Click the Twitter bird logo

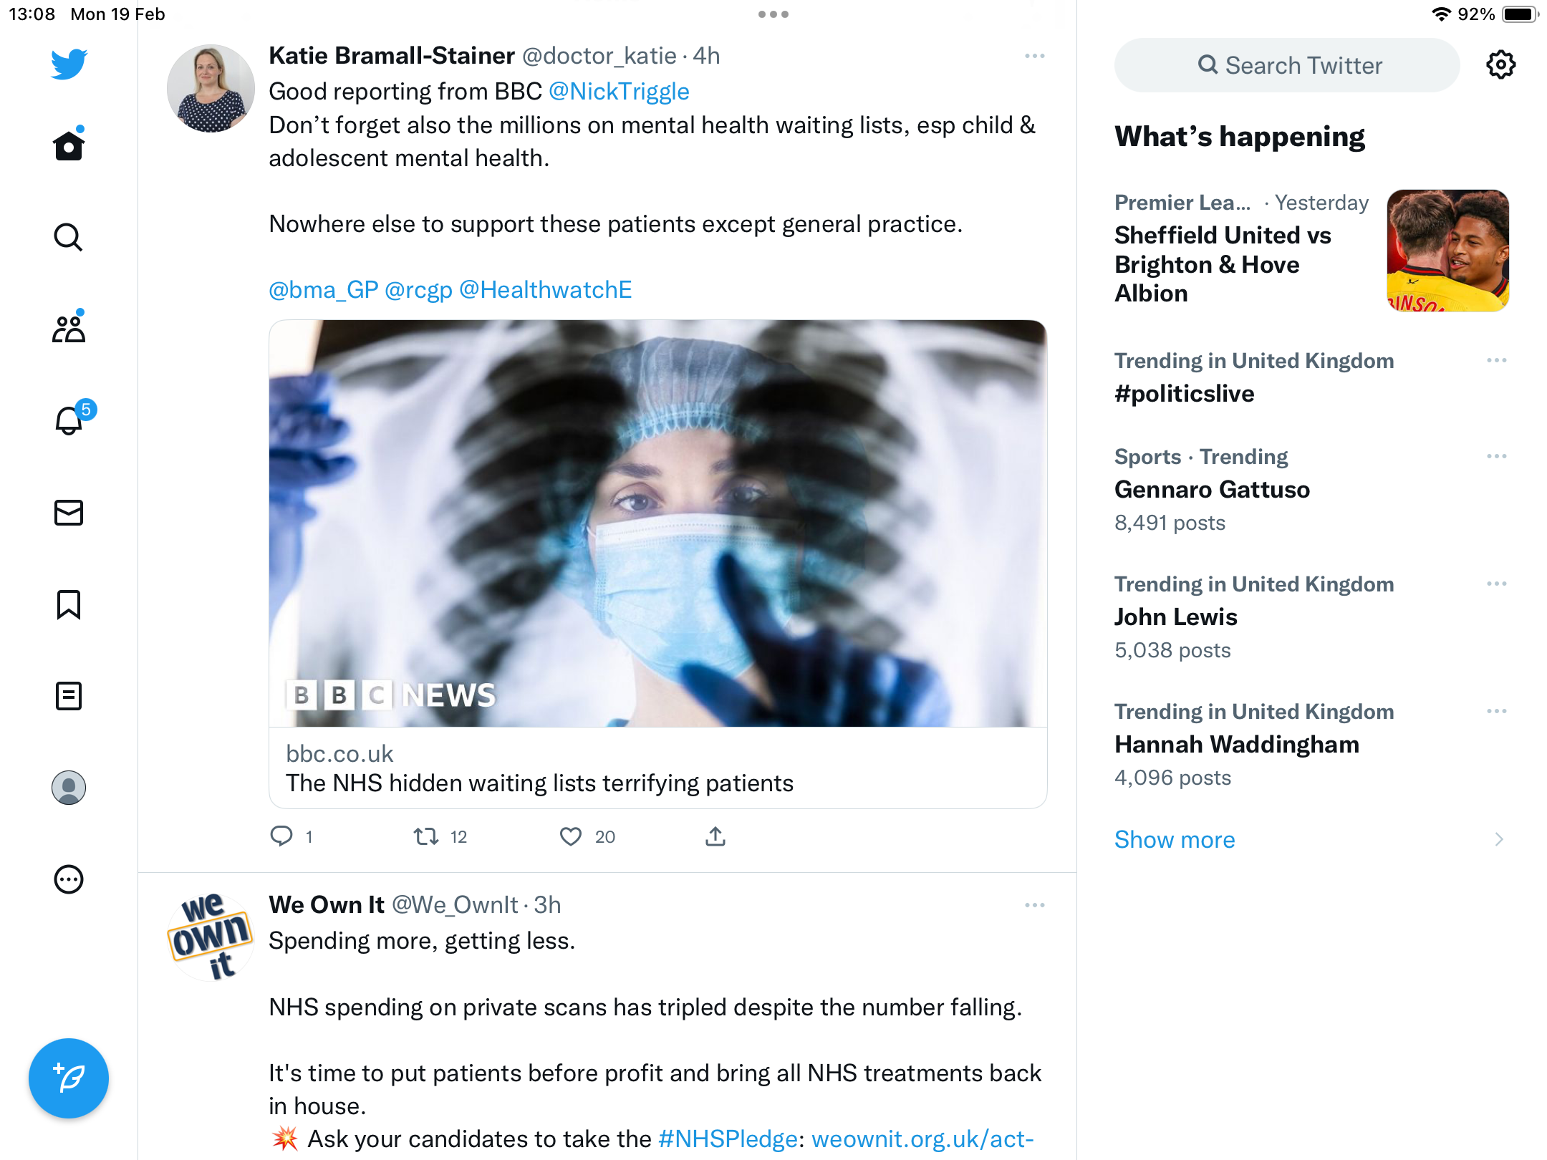click(x=69, y=64)
